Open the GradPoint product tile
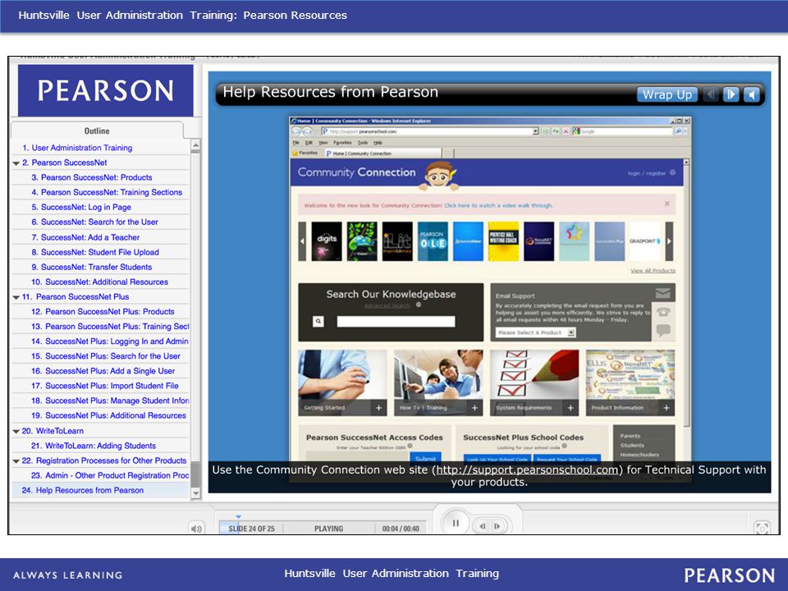788x591 pixels. pyautogui.click(x=645, y=241)
